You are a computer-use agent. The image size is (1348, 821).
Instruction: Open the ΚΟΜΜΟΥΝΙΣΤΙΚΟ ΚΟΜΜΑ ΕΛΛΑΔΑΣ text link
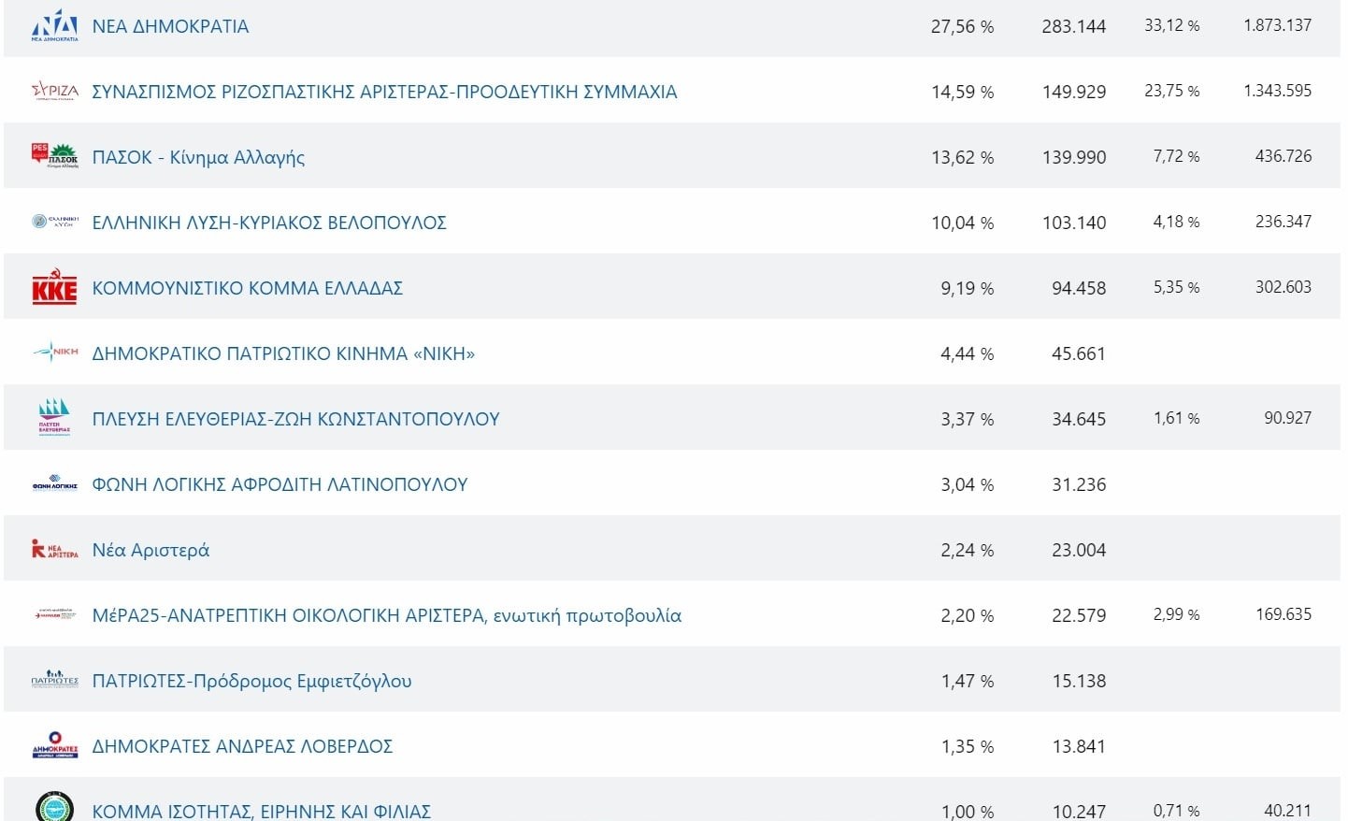tap(247, 288)
